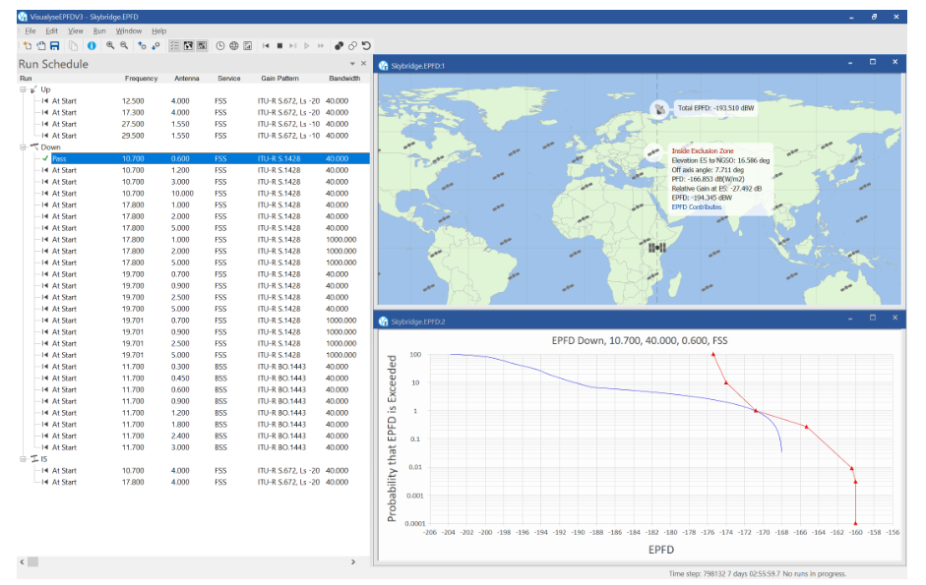Click the Run column header

(x=26, y=78)
